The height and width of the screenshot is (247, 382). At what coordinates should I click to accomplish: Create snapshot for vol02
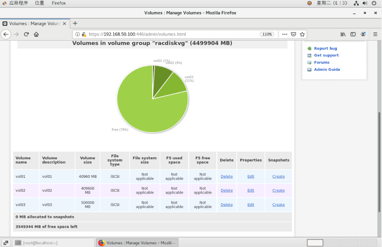click(x=278, y=191)
